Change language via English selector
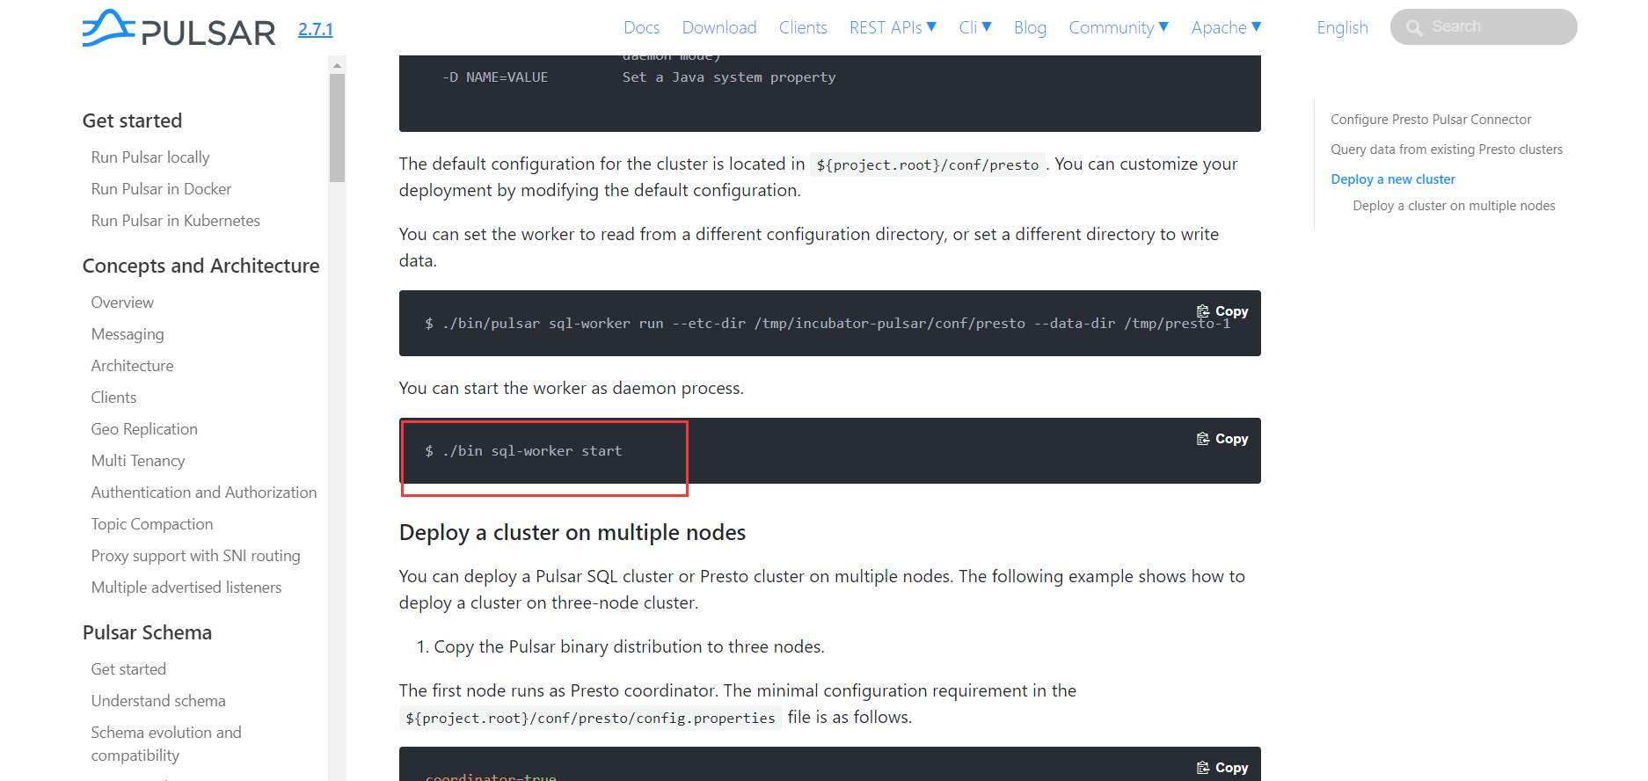Image resolution: width=1648 pixels, height=781 pixels. pos(1342,27)
